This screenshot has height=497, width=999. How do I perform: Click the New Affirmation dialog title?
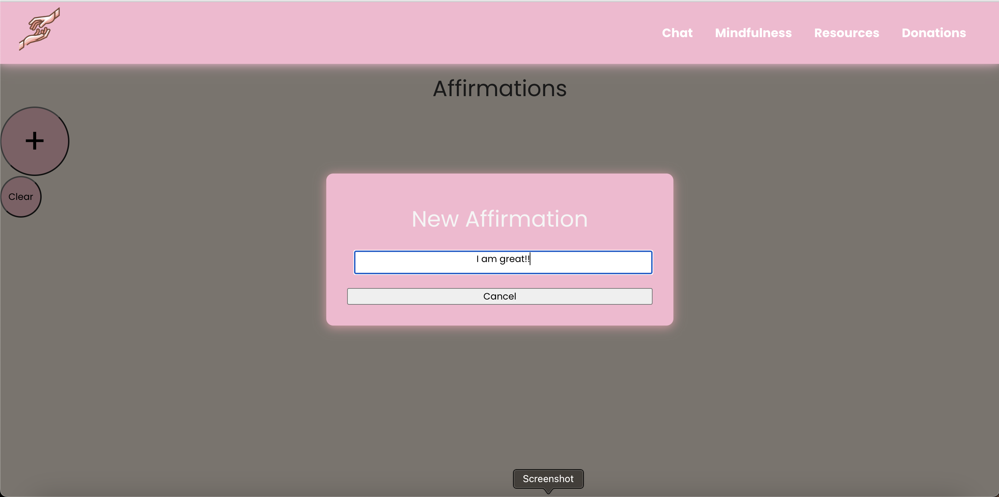499,219
